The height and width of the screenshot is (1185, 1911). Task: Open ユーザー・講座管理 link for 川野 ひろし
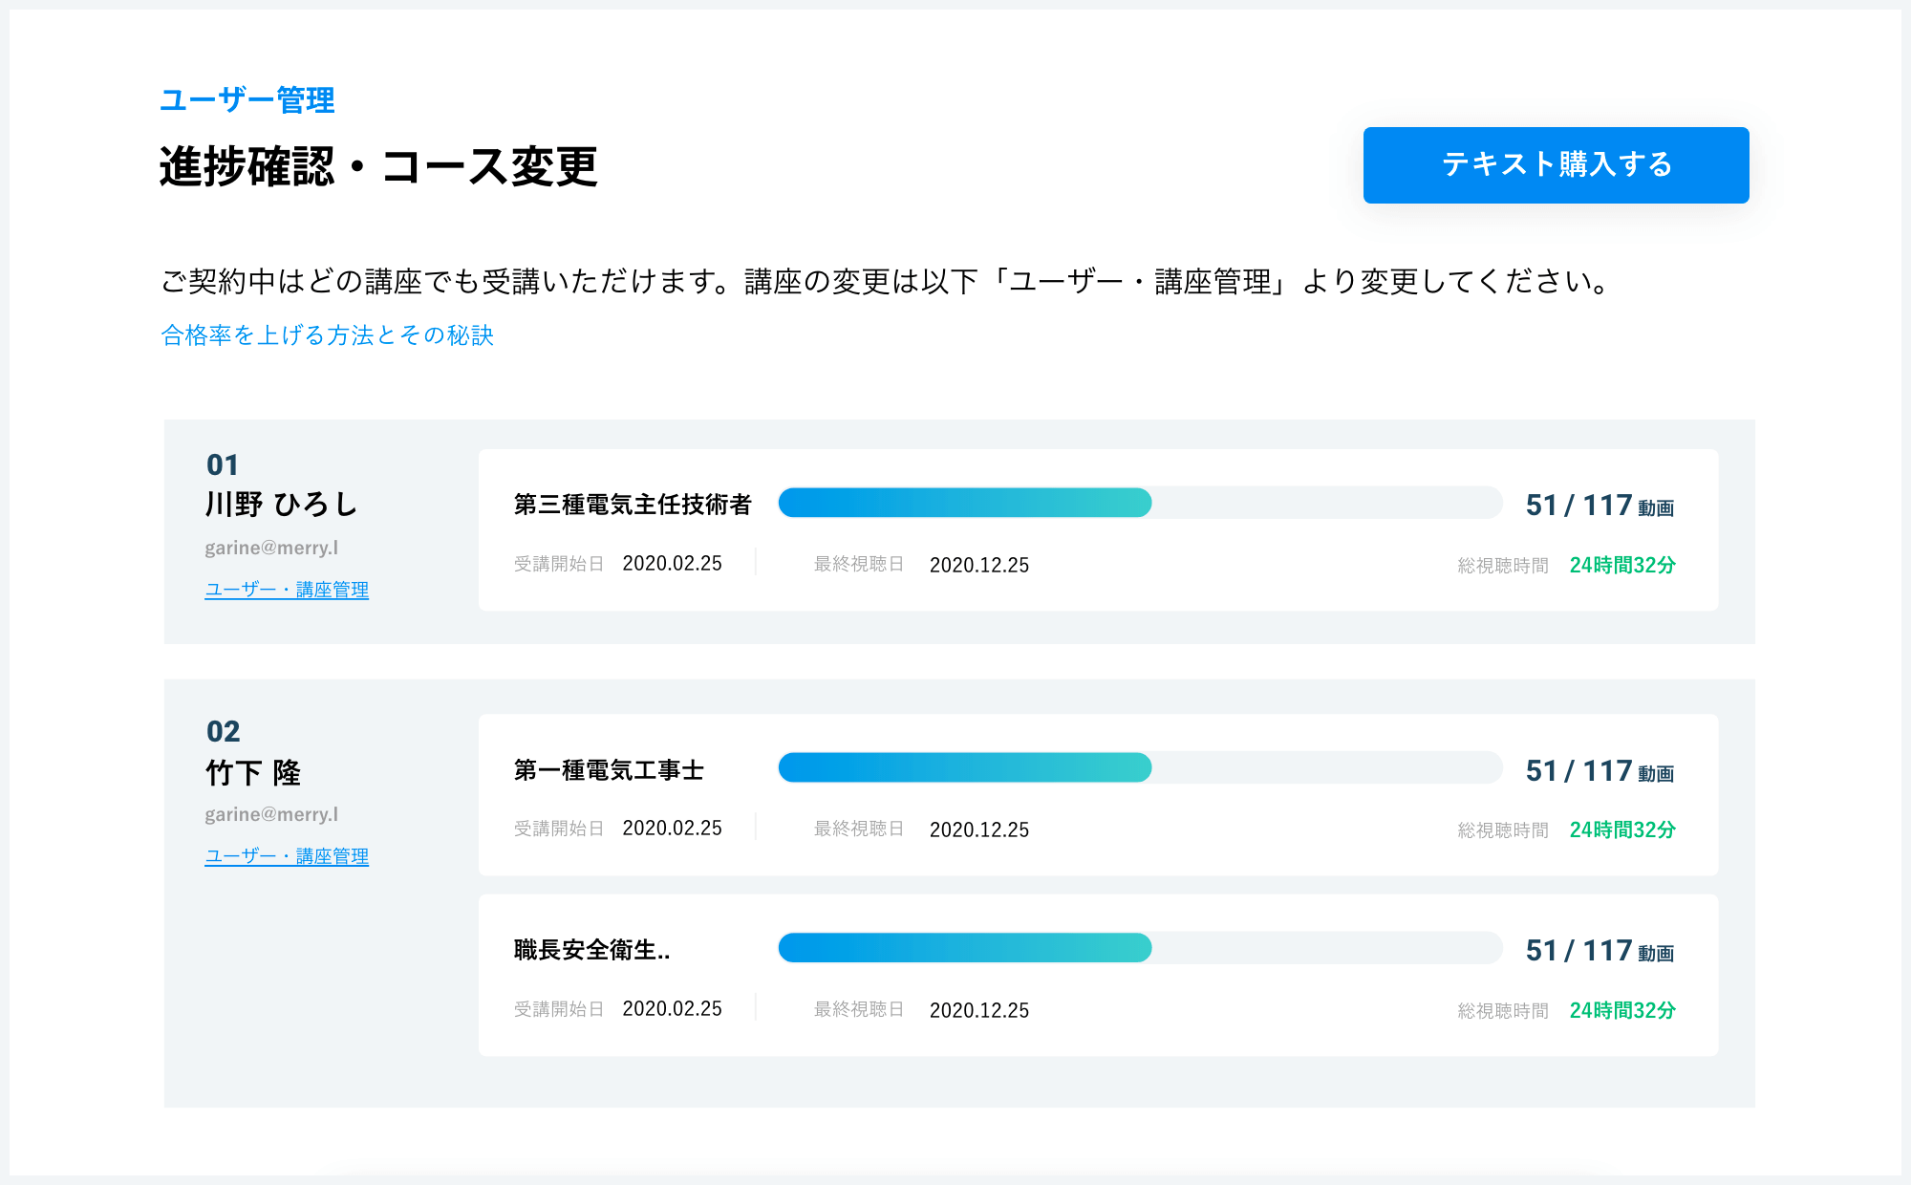[x=287, y=590]
